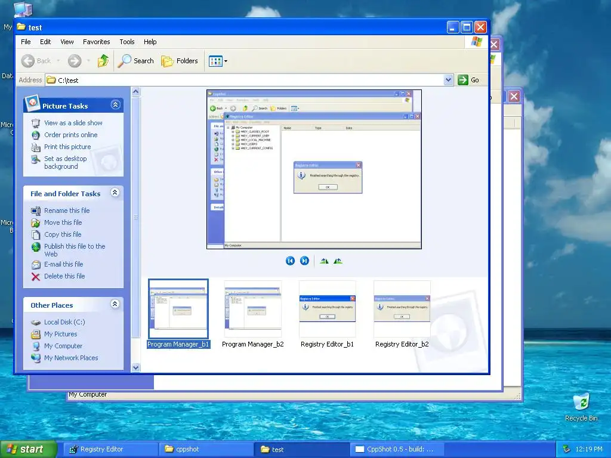Click the task pane scroll up arrow

135,92
